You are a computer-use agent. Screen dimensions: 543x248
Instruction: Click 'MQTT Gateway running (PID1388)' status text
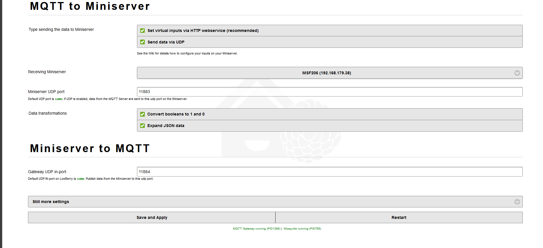257,229
